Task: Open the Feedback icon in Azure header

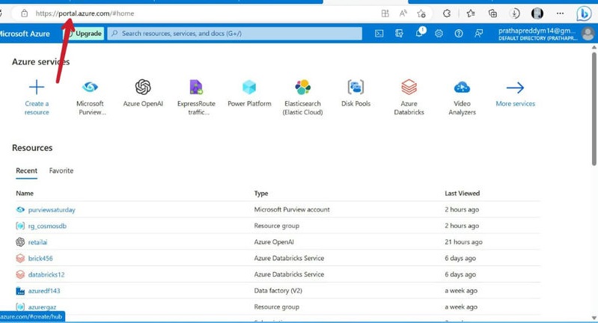Action: pyautogui.click(x=479, y=34)
